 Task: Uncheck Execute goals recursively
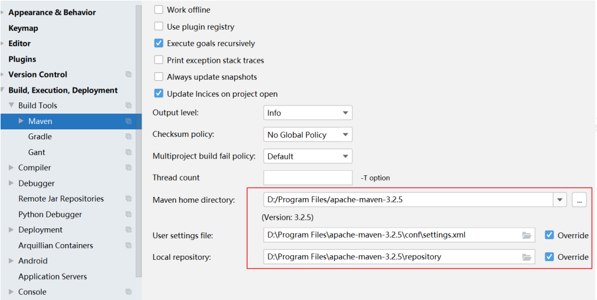point(159,44)
